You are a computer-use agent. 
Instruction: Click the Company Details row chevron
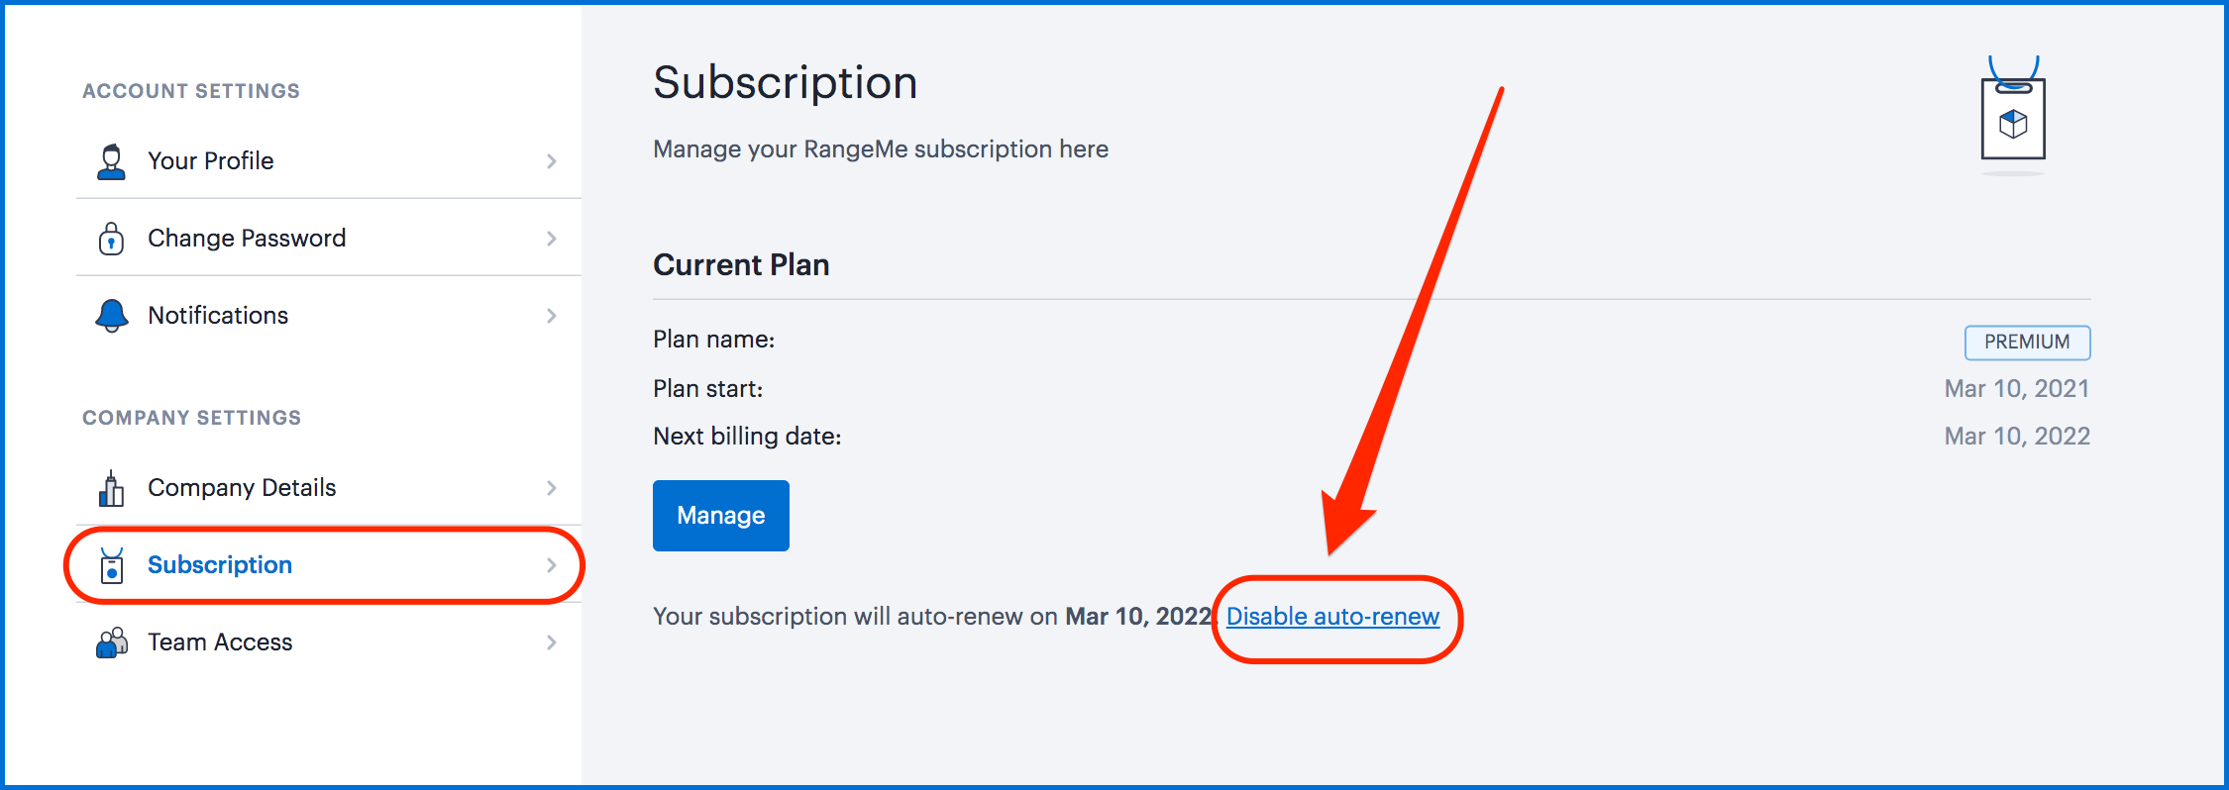pyautogui.click(x=552, y=488)
